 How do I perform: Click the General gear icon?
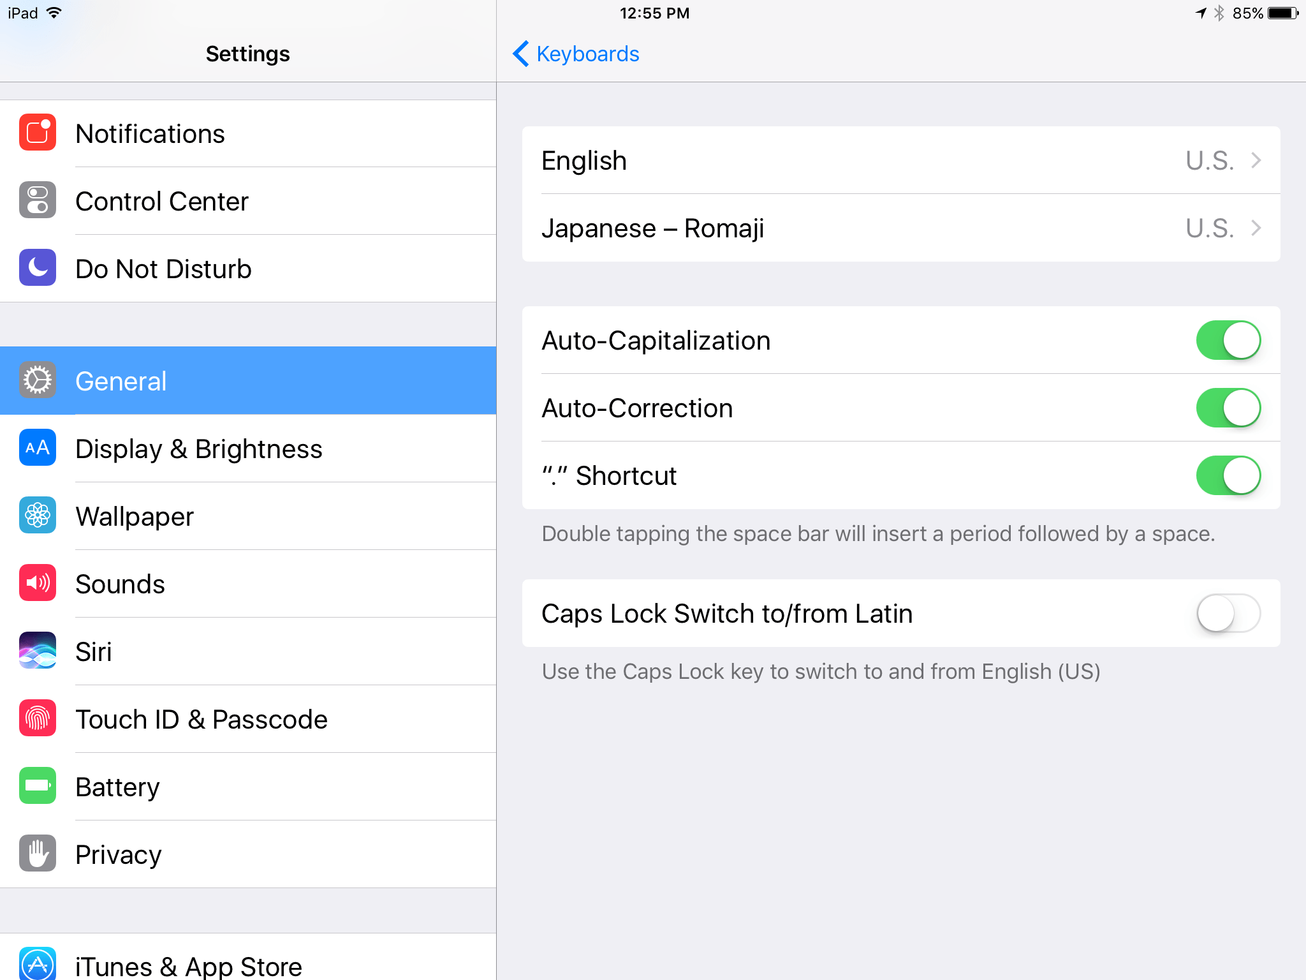tap(37, 380)
